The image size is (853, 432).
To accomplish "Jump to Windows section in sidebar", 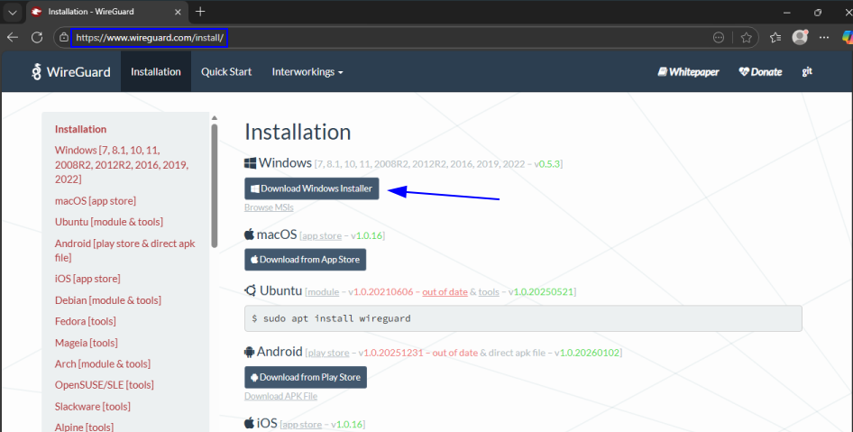I will coord(122,164).
